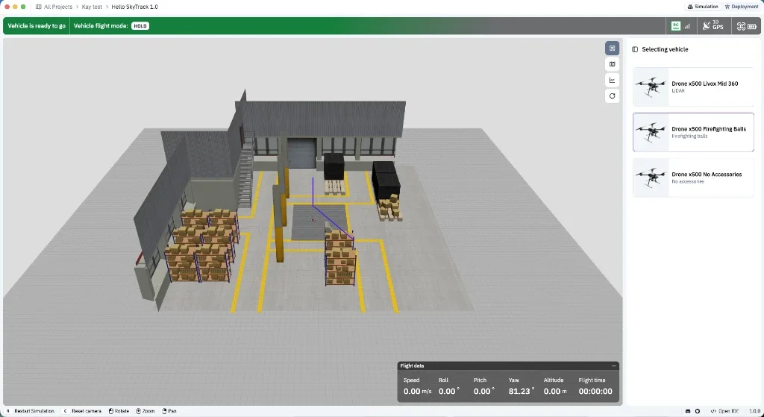Switch to the Deployment tab
Viewport: 764px width, 417px height.
[x=741, y=7]
